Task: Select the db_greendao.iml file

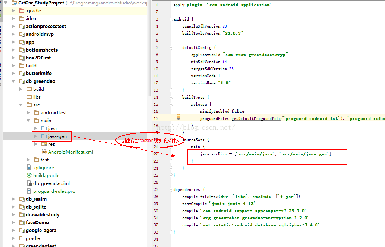Action: tap(52, 183)
